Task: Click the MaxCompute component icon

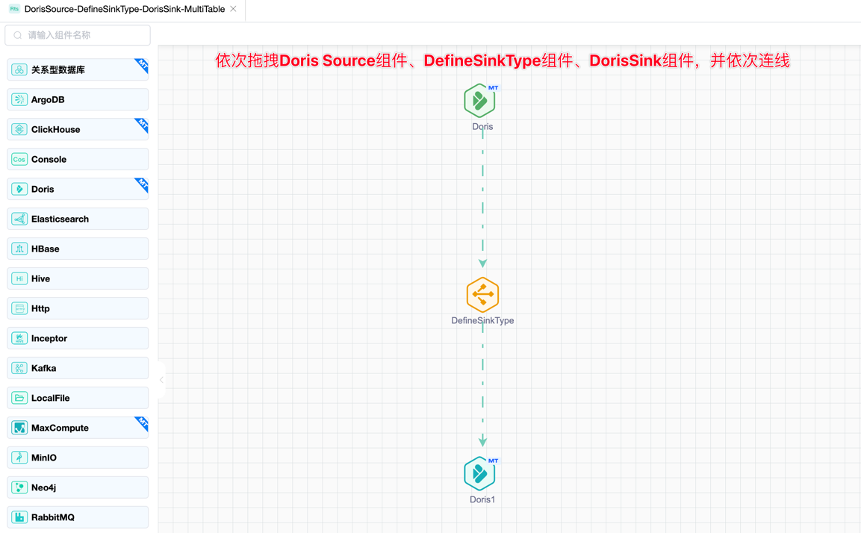Action: (19, 428)
